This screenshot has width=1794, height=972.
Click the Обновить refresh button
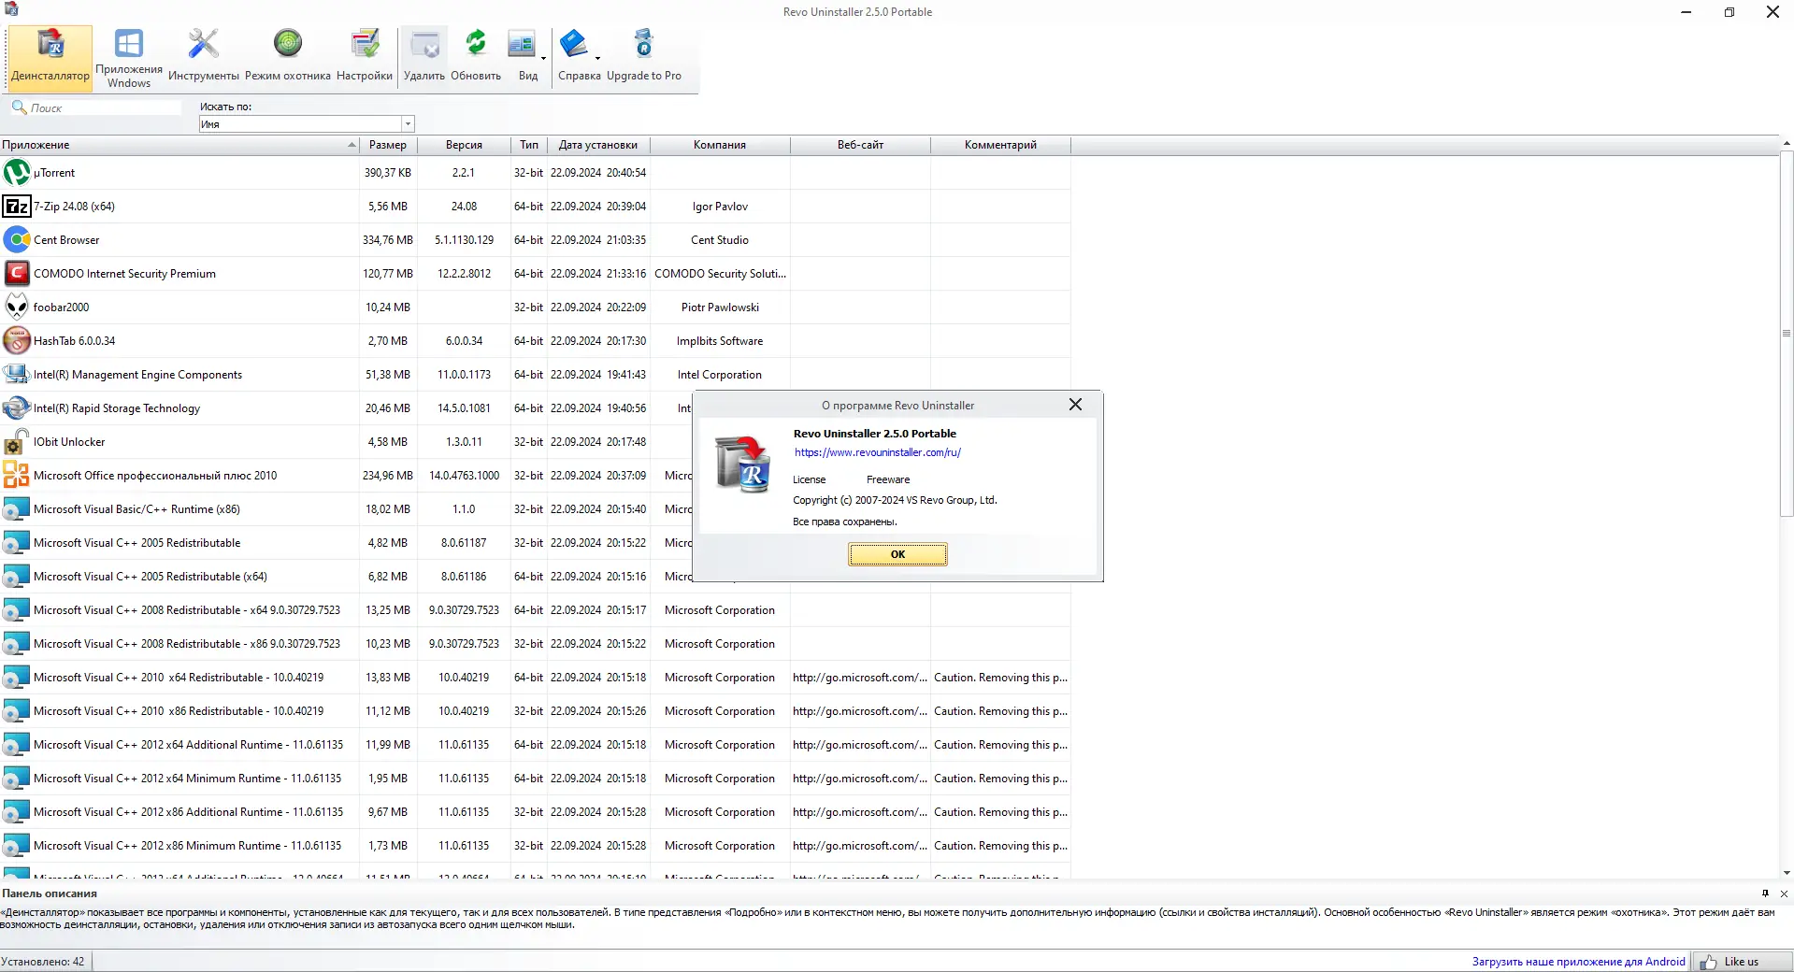click(x=476, y=58)
